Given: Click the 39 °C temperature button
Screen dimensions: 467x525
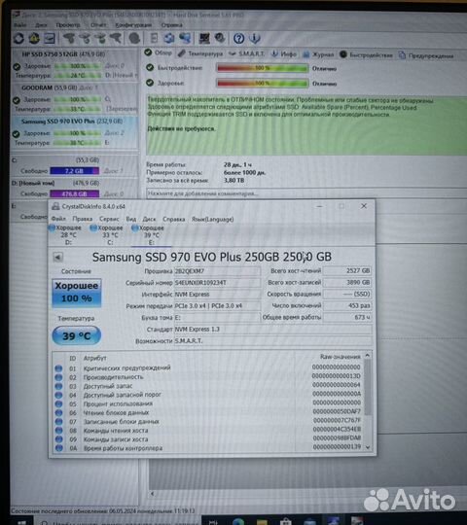Looking at the screenshot, I should click(77, 335).
